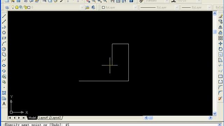
Task: Open the Hatch tool
Action: (x=4, y=93)
